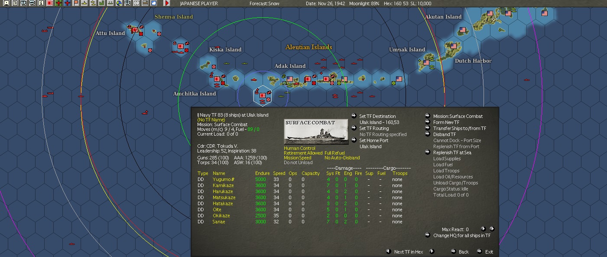Click the Exit button
607x257 pixels.
(x=489, y=252)
